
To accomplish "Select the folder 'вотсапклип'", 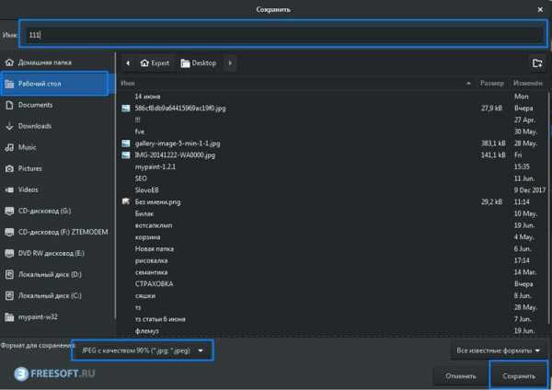I will click(154, 225).
